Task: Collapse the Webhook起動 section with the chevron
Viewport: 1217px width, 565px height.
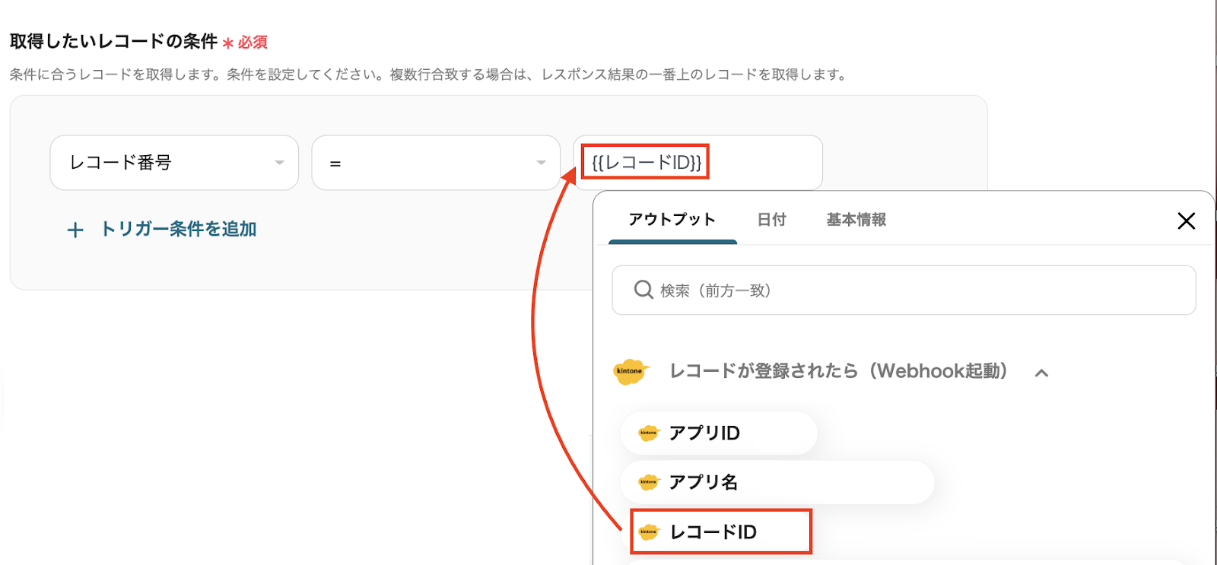Action: [x=1042, y=373]
